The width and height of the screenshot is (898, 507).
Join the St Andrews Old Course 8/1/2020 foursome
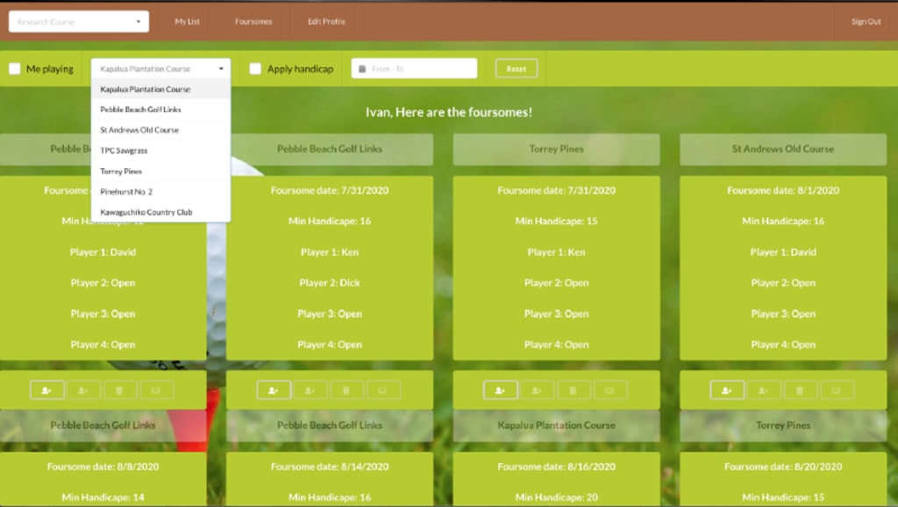coord(727,391)
